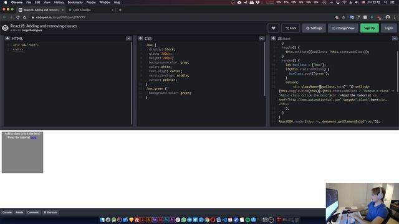Expand CSS editor dropdown menu

click(262, 39)
